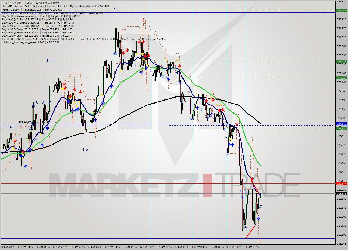
Task: Click the BCHUSD,M15 symbol title text
Action: (13, 2)
